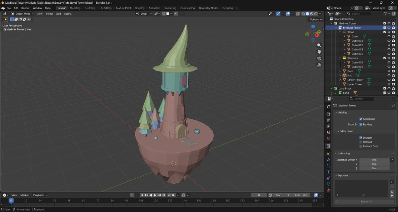Click the Export All button

tap(366, 201)
